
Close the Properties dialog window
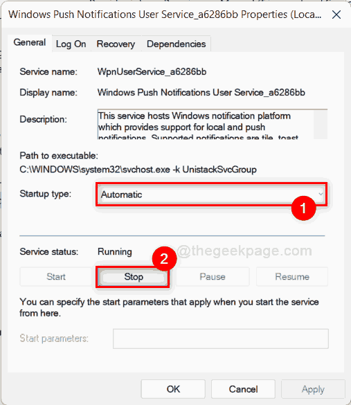pos(336,15)
